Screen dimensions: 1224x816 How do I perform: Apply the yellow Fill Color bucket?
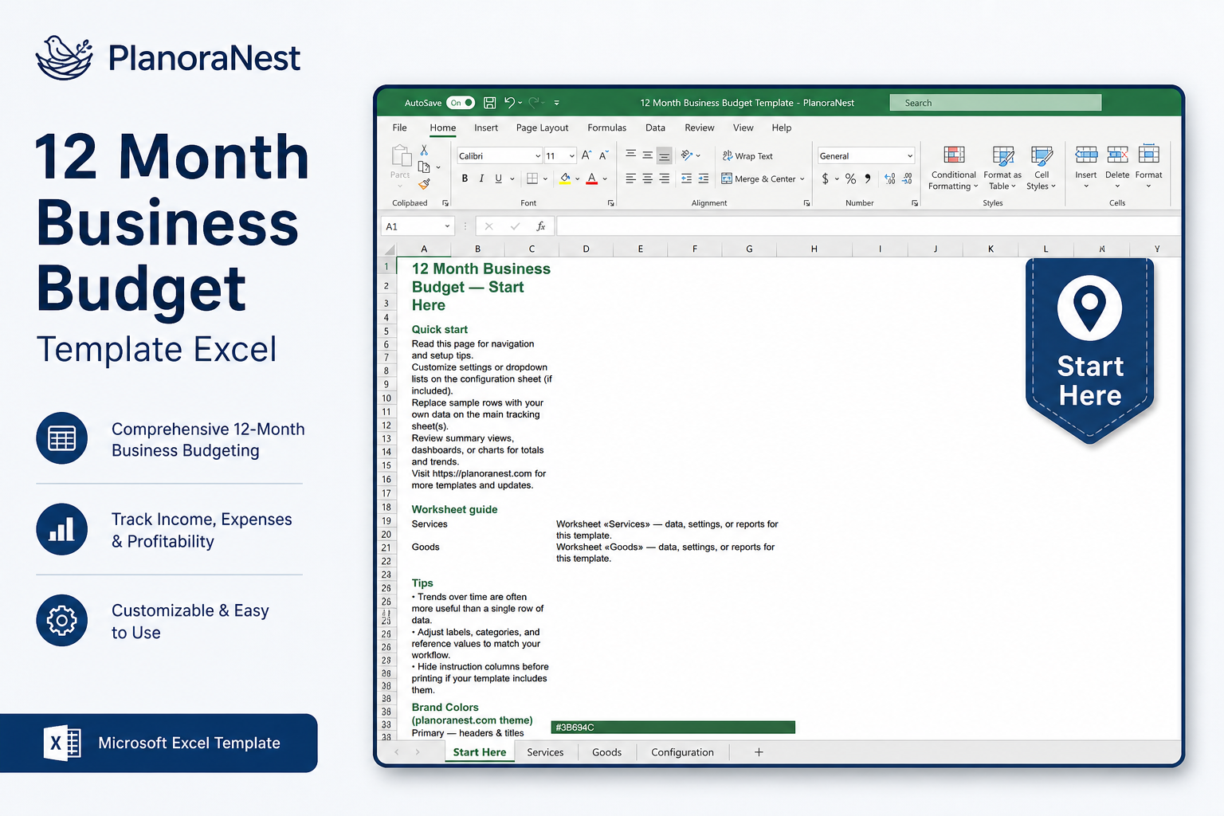[565, 178]
